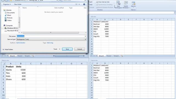Select Couch cell in France.xlsx window
The image size is (176, 99).
(x=97, y=78)
